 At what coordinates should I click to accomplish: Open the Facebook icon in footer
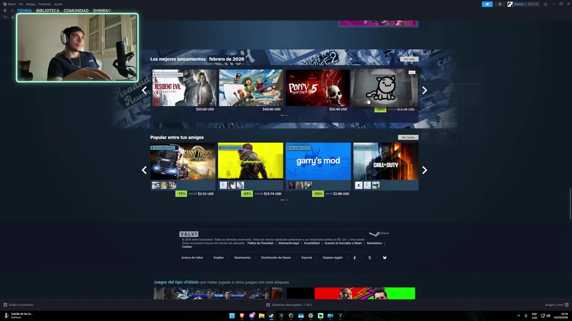[x=355, y=258]
